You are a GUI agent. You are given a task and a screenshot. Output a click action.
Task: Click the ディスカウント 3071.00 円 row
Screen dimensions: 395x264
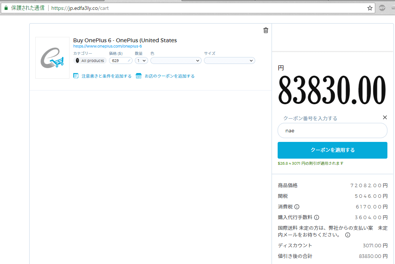click(x=333, y=246)
